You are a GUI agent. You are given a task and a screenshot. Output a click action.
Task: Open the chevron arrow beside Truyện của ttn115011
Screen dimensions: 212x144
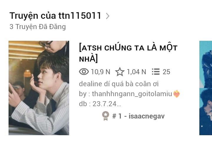pos(108,16)
